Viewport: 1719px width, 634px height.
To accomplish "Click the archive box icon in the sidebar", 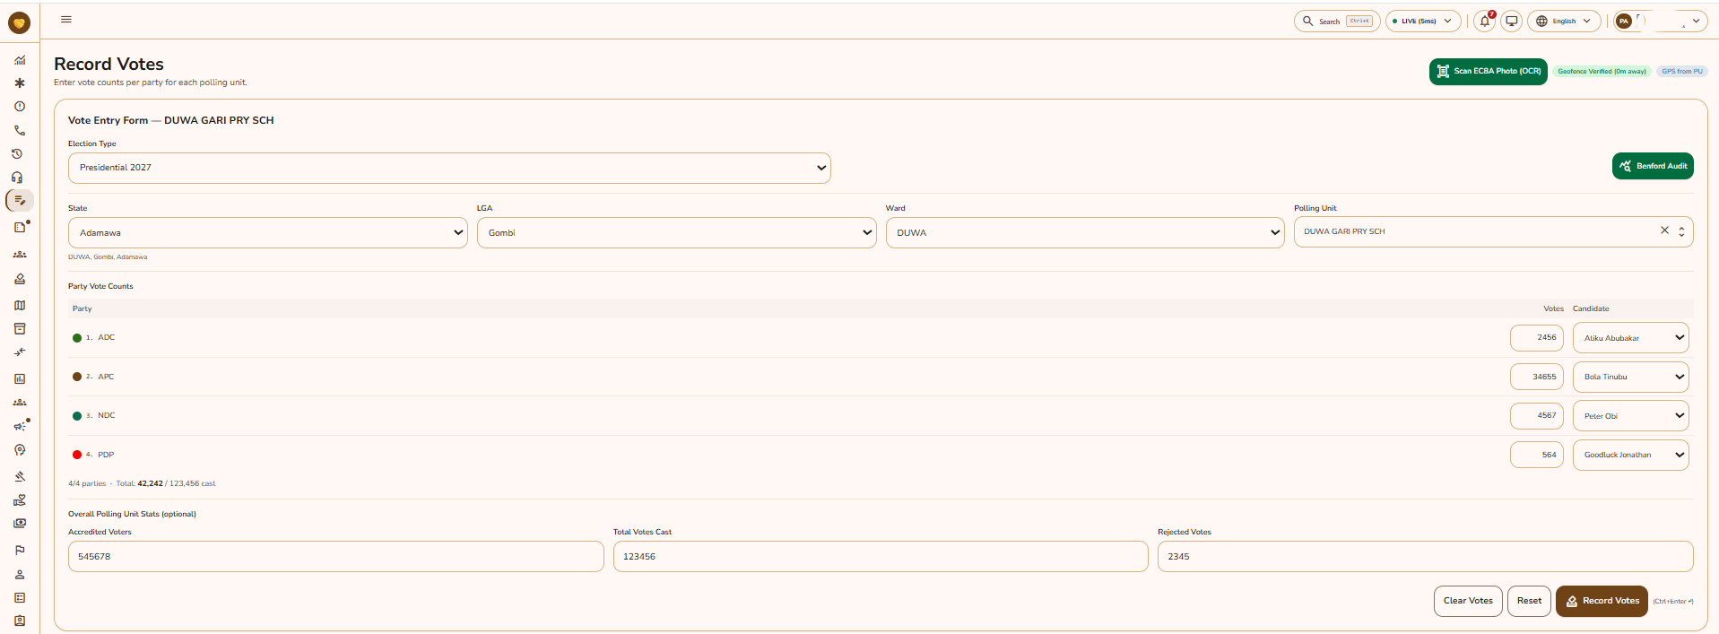I will [20, 329].
